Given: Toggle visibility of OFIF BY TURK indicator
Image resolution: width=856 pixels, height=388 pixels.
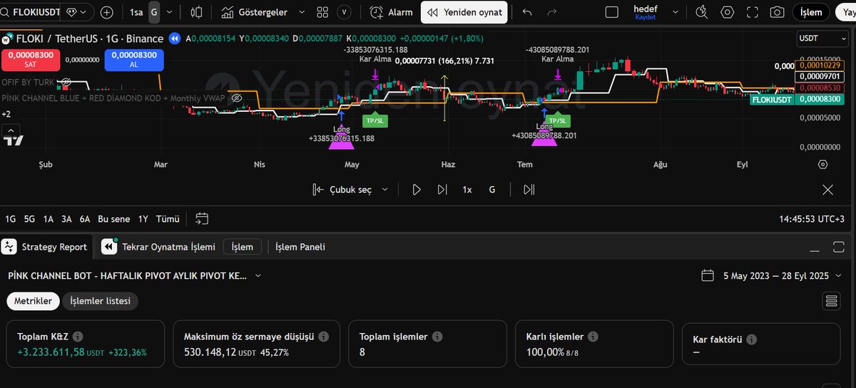Looking at the screenshot, I should point(66,82).
